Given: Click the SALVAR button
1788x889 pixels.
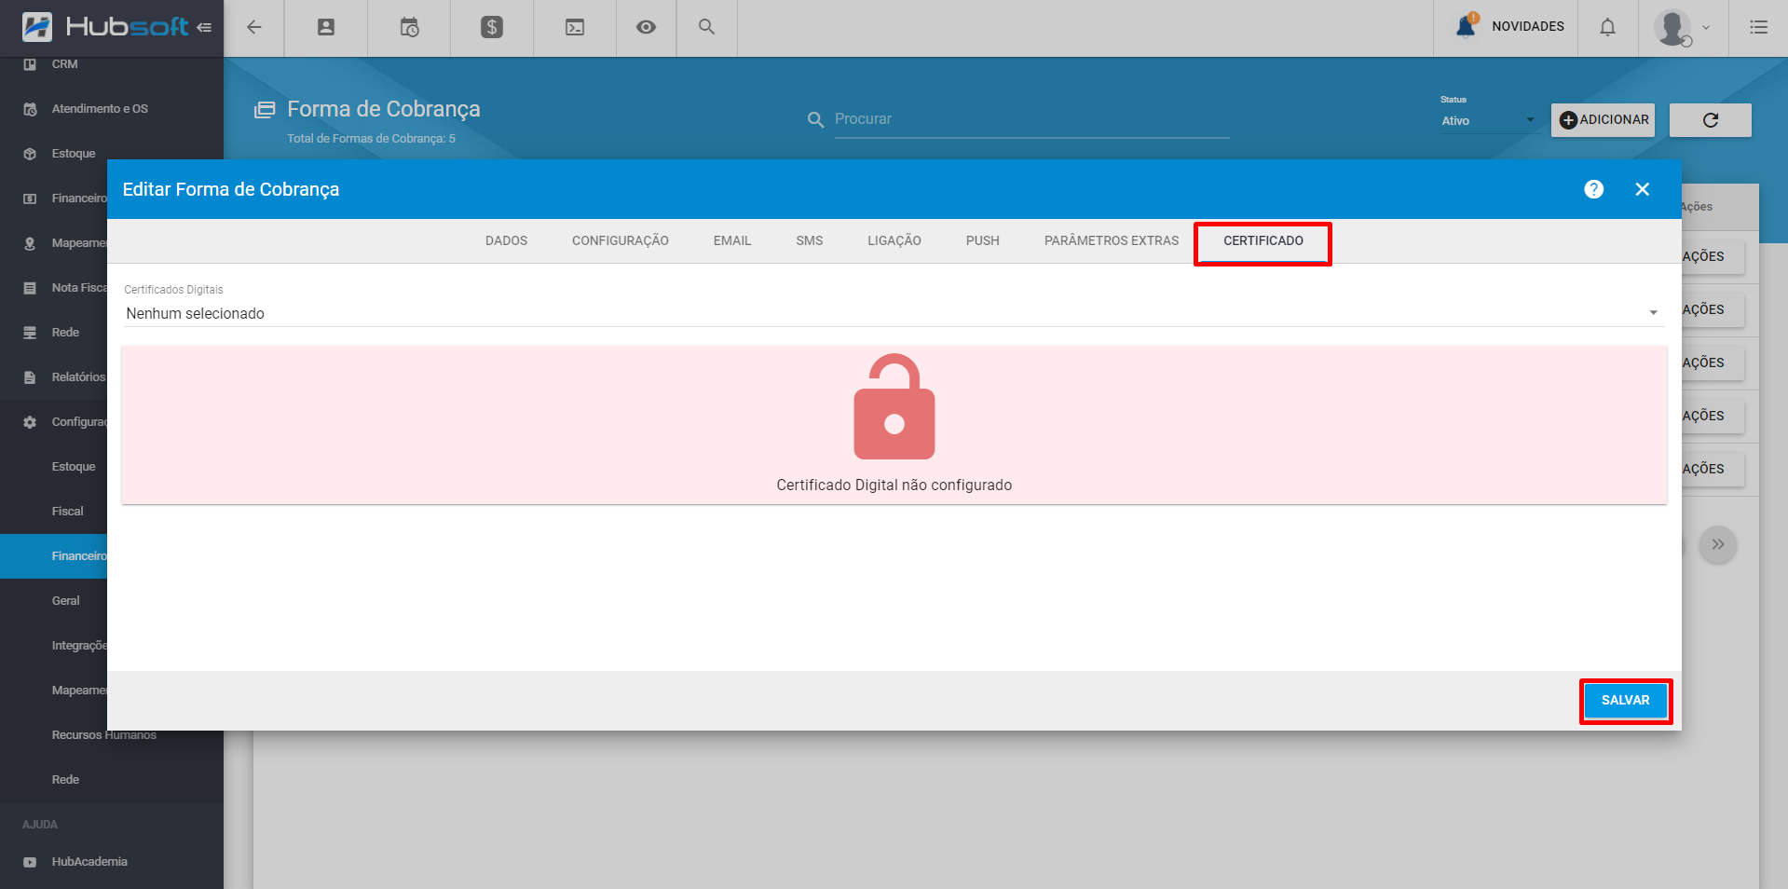Looking at the screenshot, I should (x=1625, y=700).
